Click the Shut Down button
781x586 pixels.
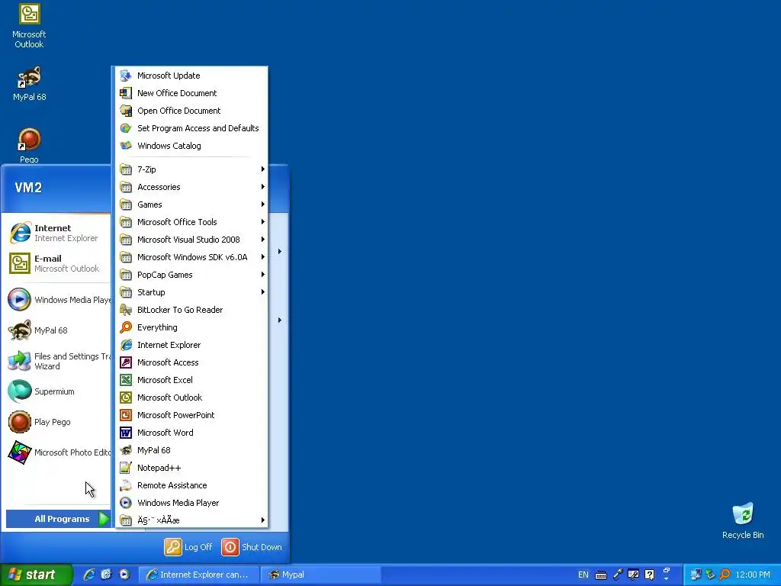(x=252, y=547)
